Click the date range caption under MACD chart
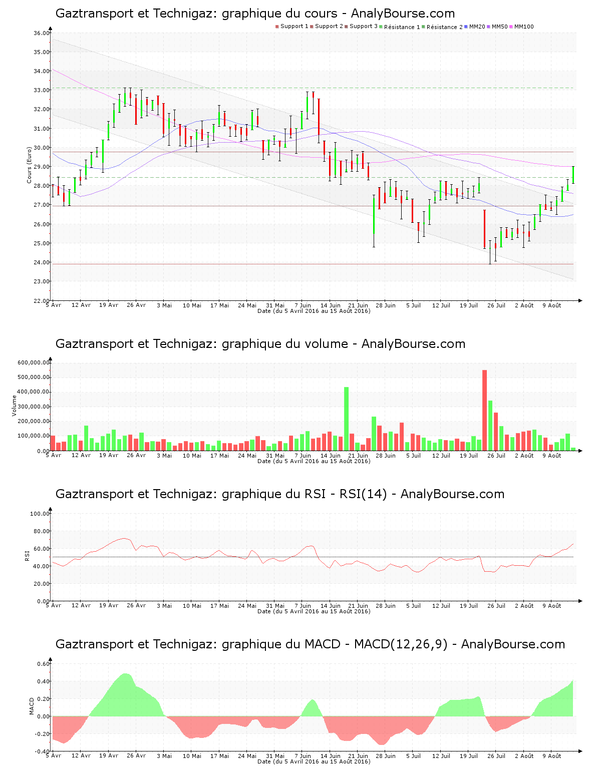Viewport: 601px width, 776px height. 314,761
